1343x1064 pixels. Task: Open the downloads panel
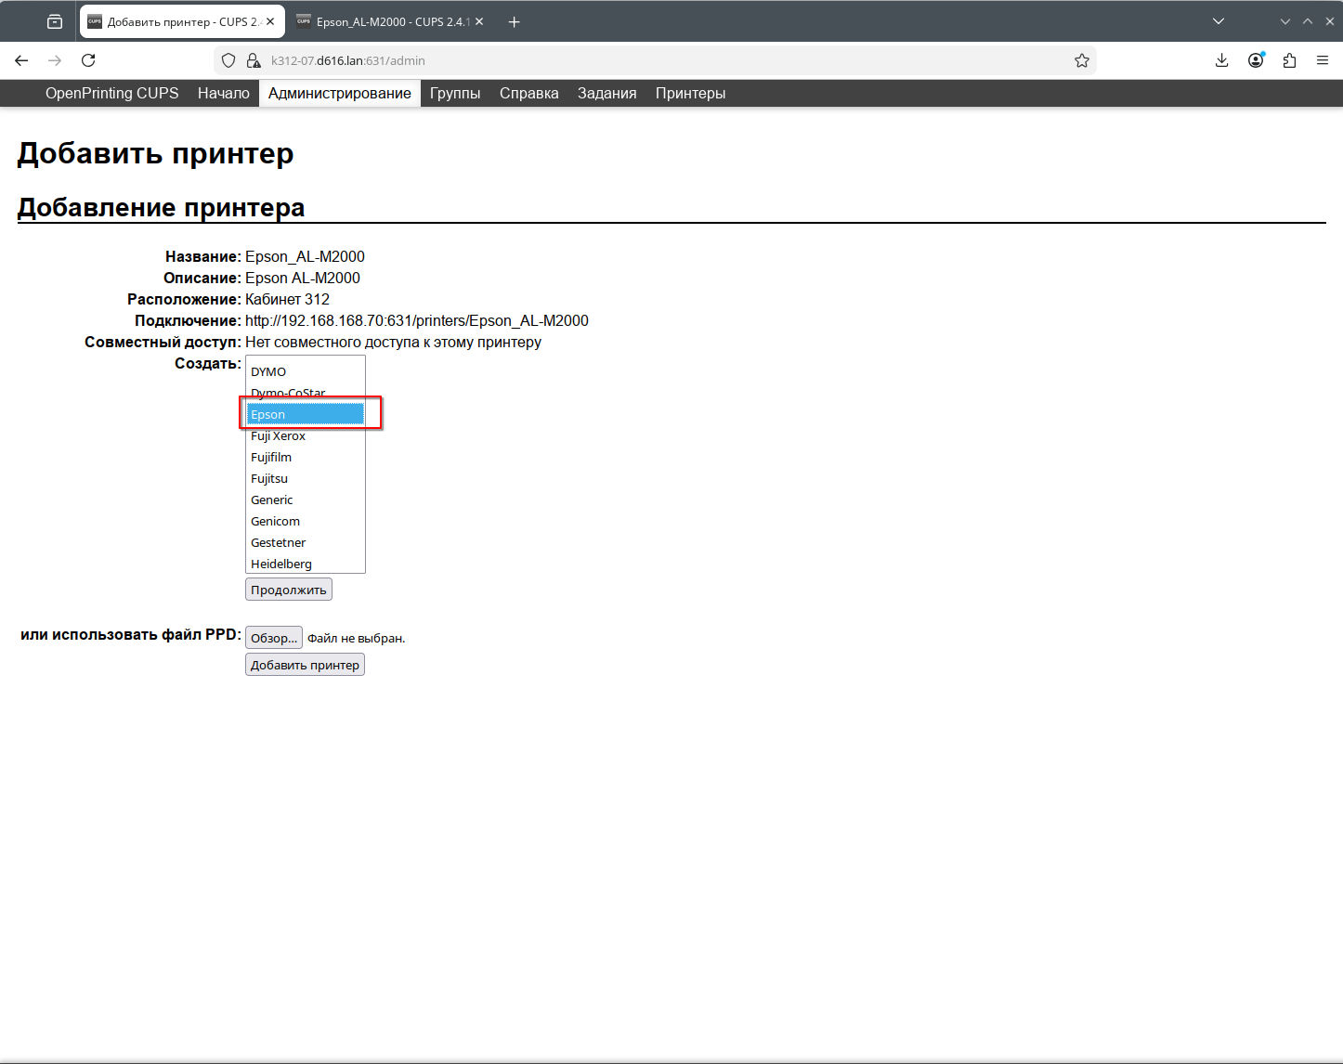1221,60
